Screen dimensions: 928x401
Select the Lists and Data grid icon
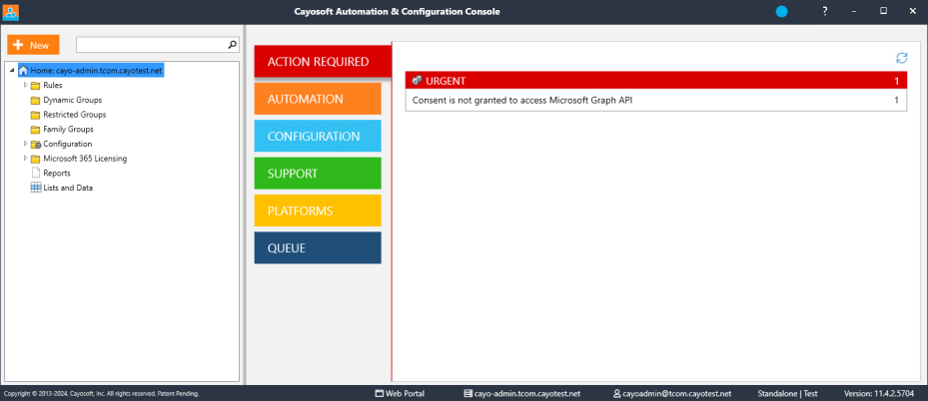(36, 188)
